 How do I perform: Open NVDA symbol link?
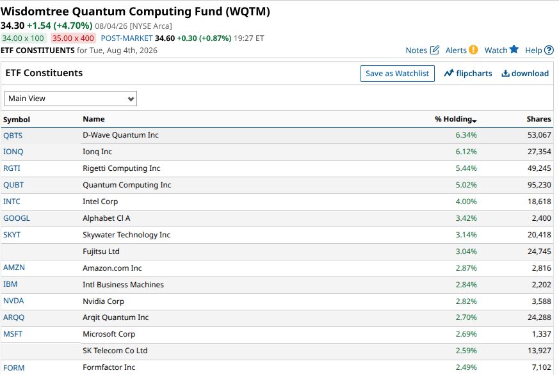(13, 301)
